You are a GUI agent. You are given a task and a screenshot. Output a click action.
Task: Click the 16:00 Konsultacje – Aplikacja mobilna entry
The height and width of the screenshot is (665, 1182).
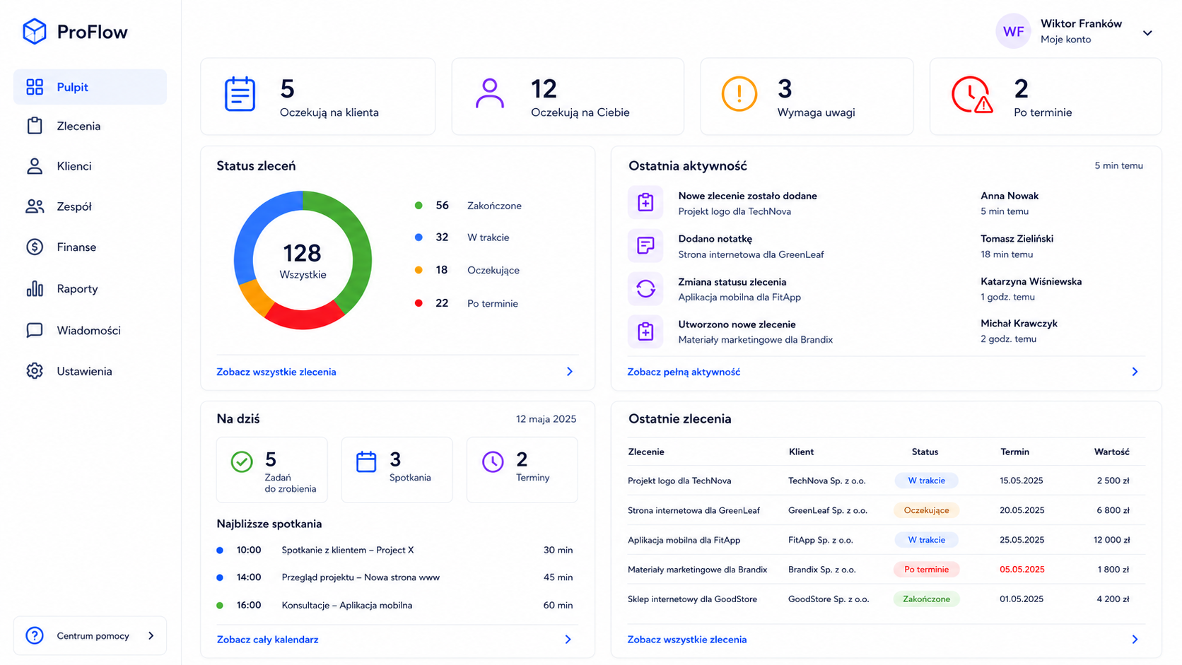396,605
